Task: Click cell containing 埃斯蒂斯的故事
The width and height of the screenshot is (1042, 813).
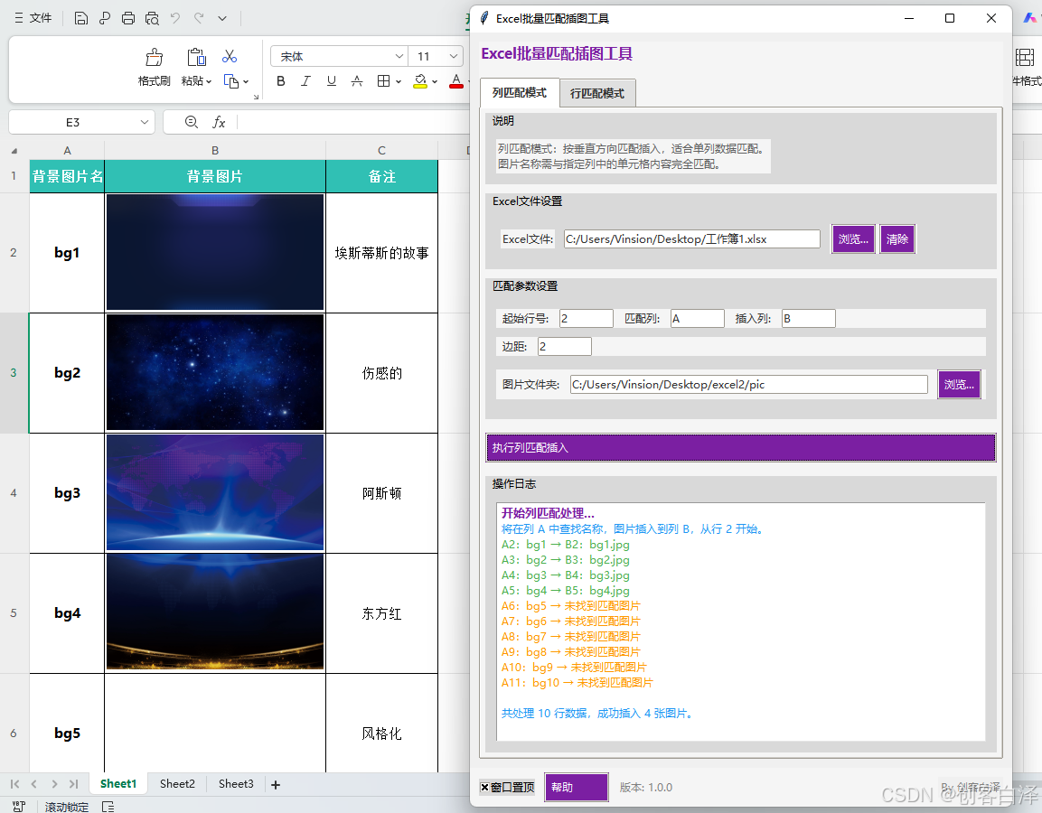Action: coord(381,253)
